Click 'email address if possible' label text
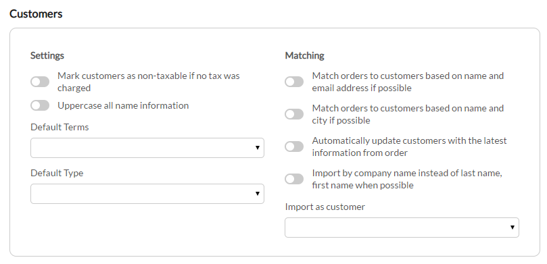Screen dimensions: 547x264 click(x=362, y=88)
